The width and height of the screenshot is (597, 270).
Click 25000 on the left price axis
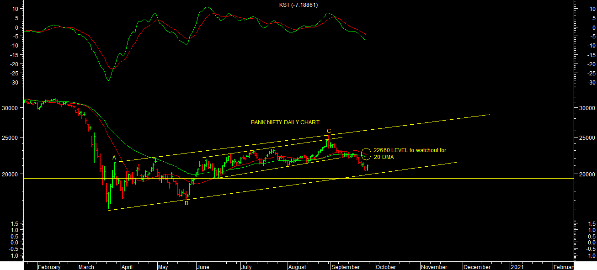click(x=10, y=138)
